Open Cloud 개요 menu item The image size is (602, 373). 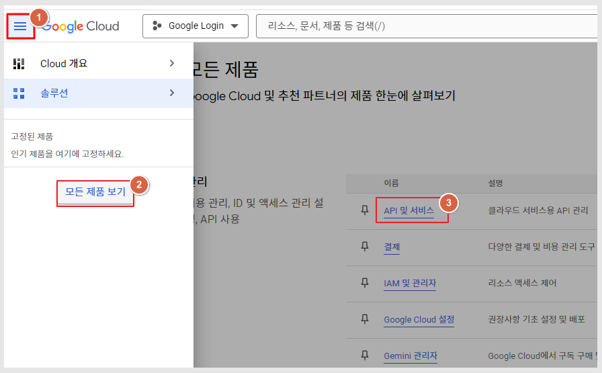(x=99, y=64)
